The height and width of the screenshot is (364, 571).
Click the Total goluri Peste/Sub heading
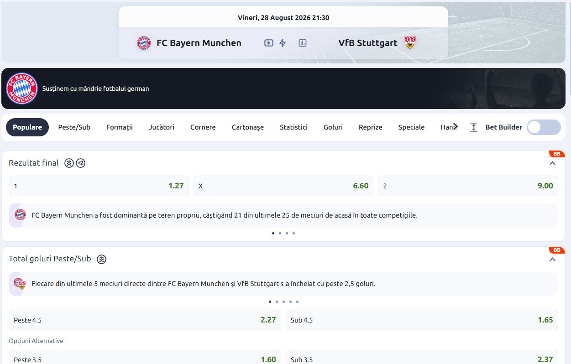point(50,259)
